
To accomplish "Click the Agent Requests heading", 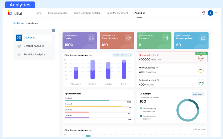I will [73, 94].
